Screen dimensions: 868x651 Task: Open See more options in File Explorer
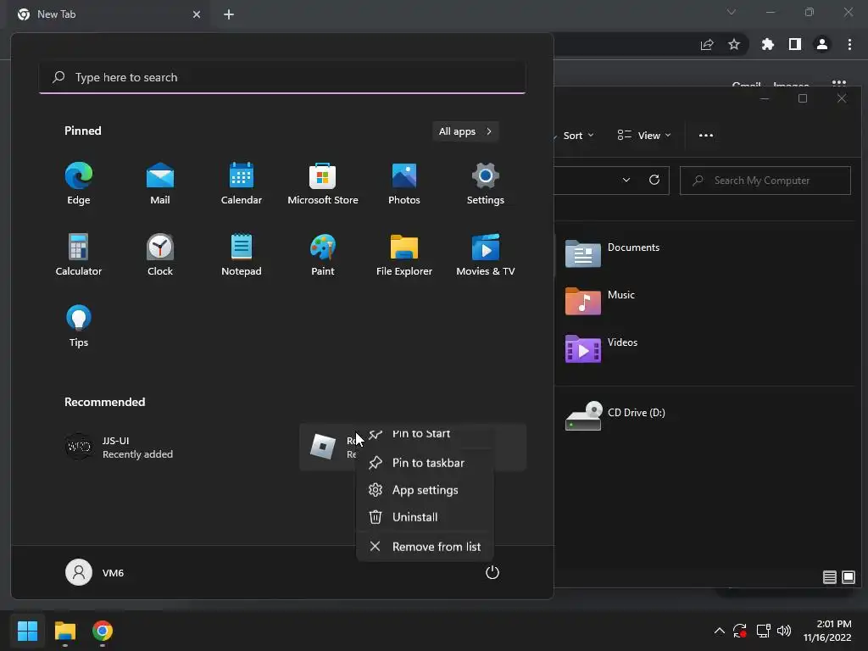pyautogui.click(x=706, y=136)
